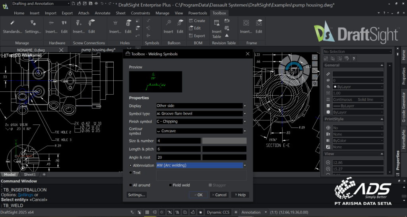
Task: Click the Angle field containing 20
Action: coord(178,157)
